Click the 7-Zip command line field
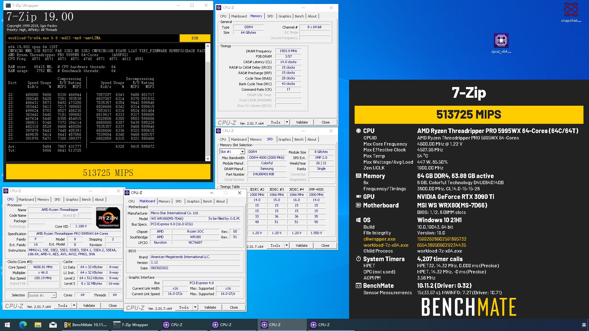 click(x=92, y=38)
